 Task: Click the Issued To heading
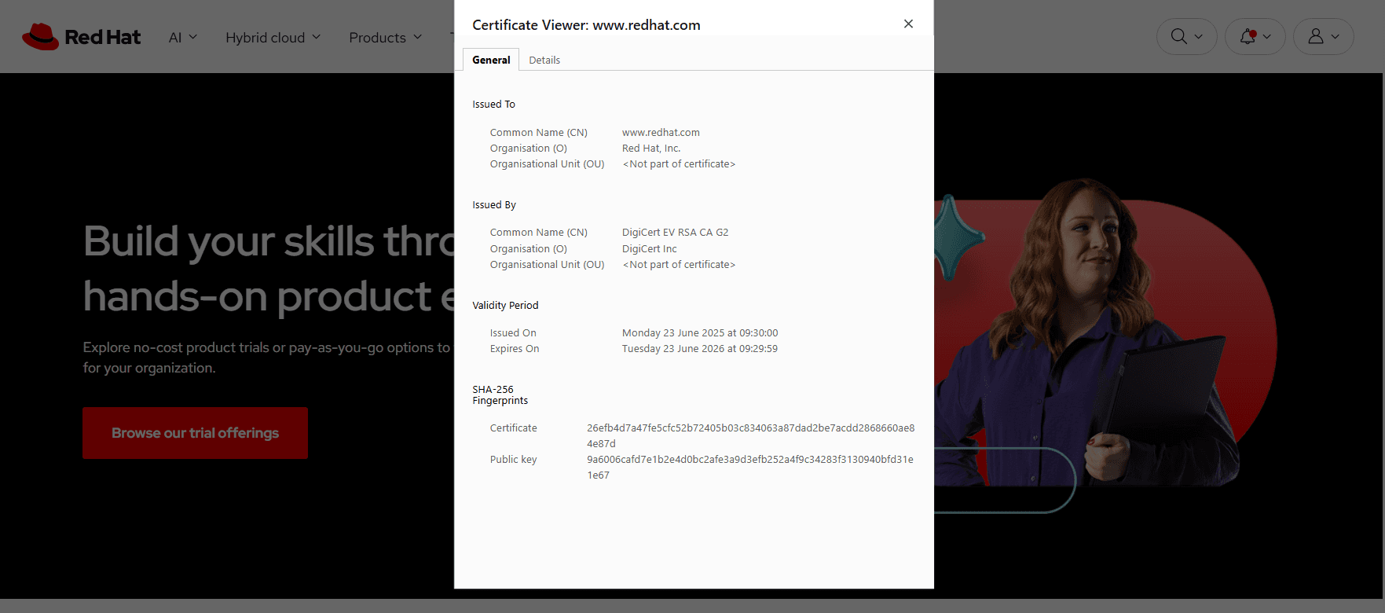pos(493,104)
